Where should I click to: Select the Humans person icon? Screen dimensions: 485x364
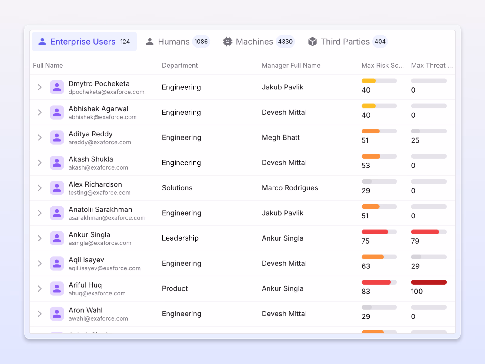coord(149,42)
